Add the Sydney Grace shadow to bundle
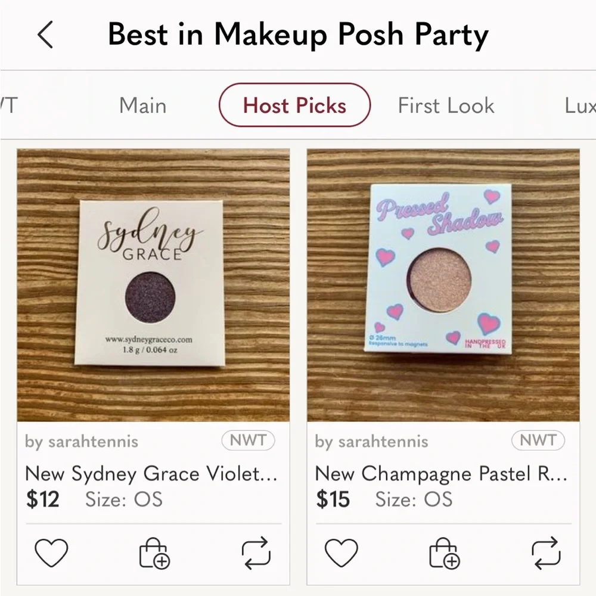Screen dimensions: 596x596 click(154, 552)
